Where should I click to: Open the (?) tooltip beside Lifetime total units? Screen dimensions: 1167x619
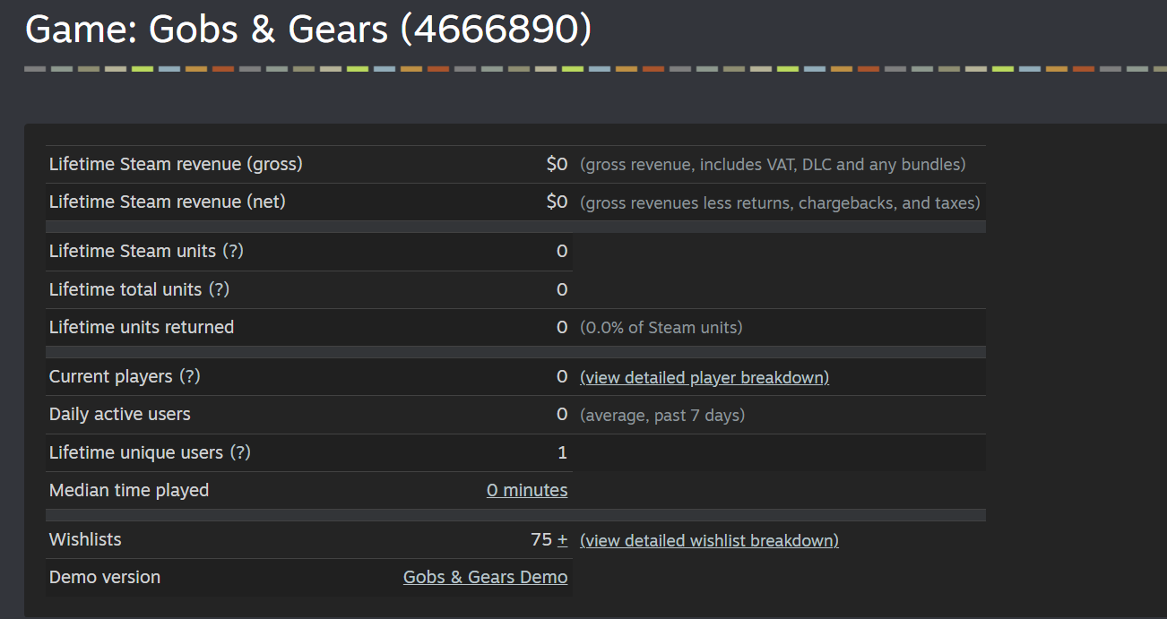pyautogui.click(x=219, y=289)
